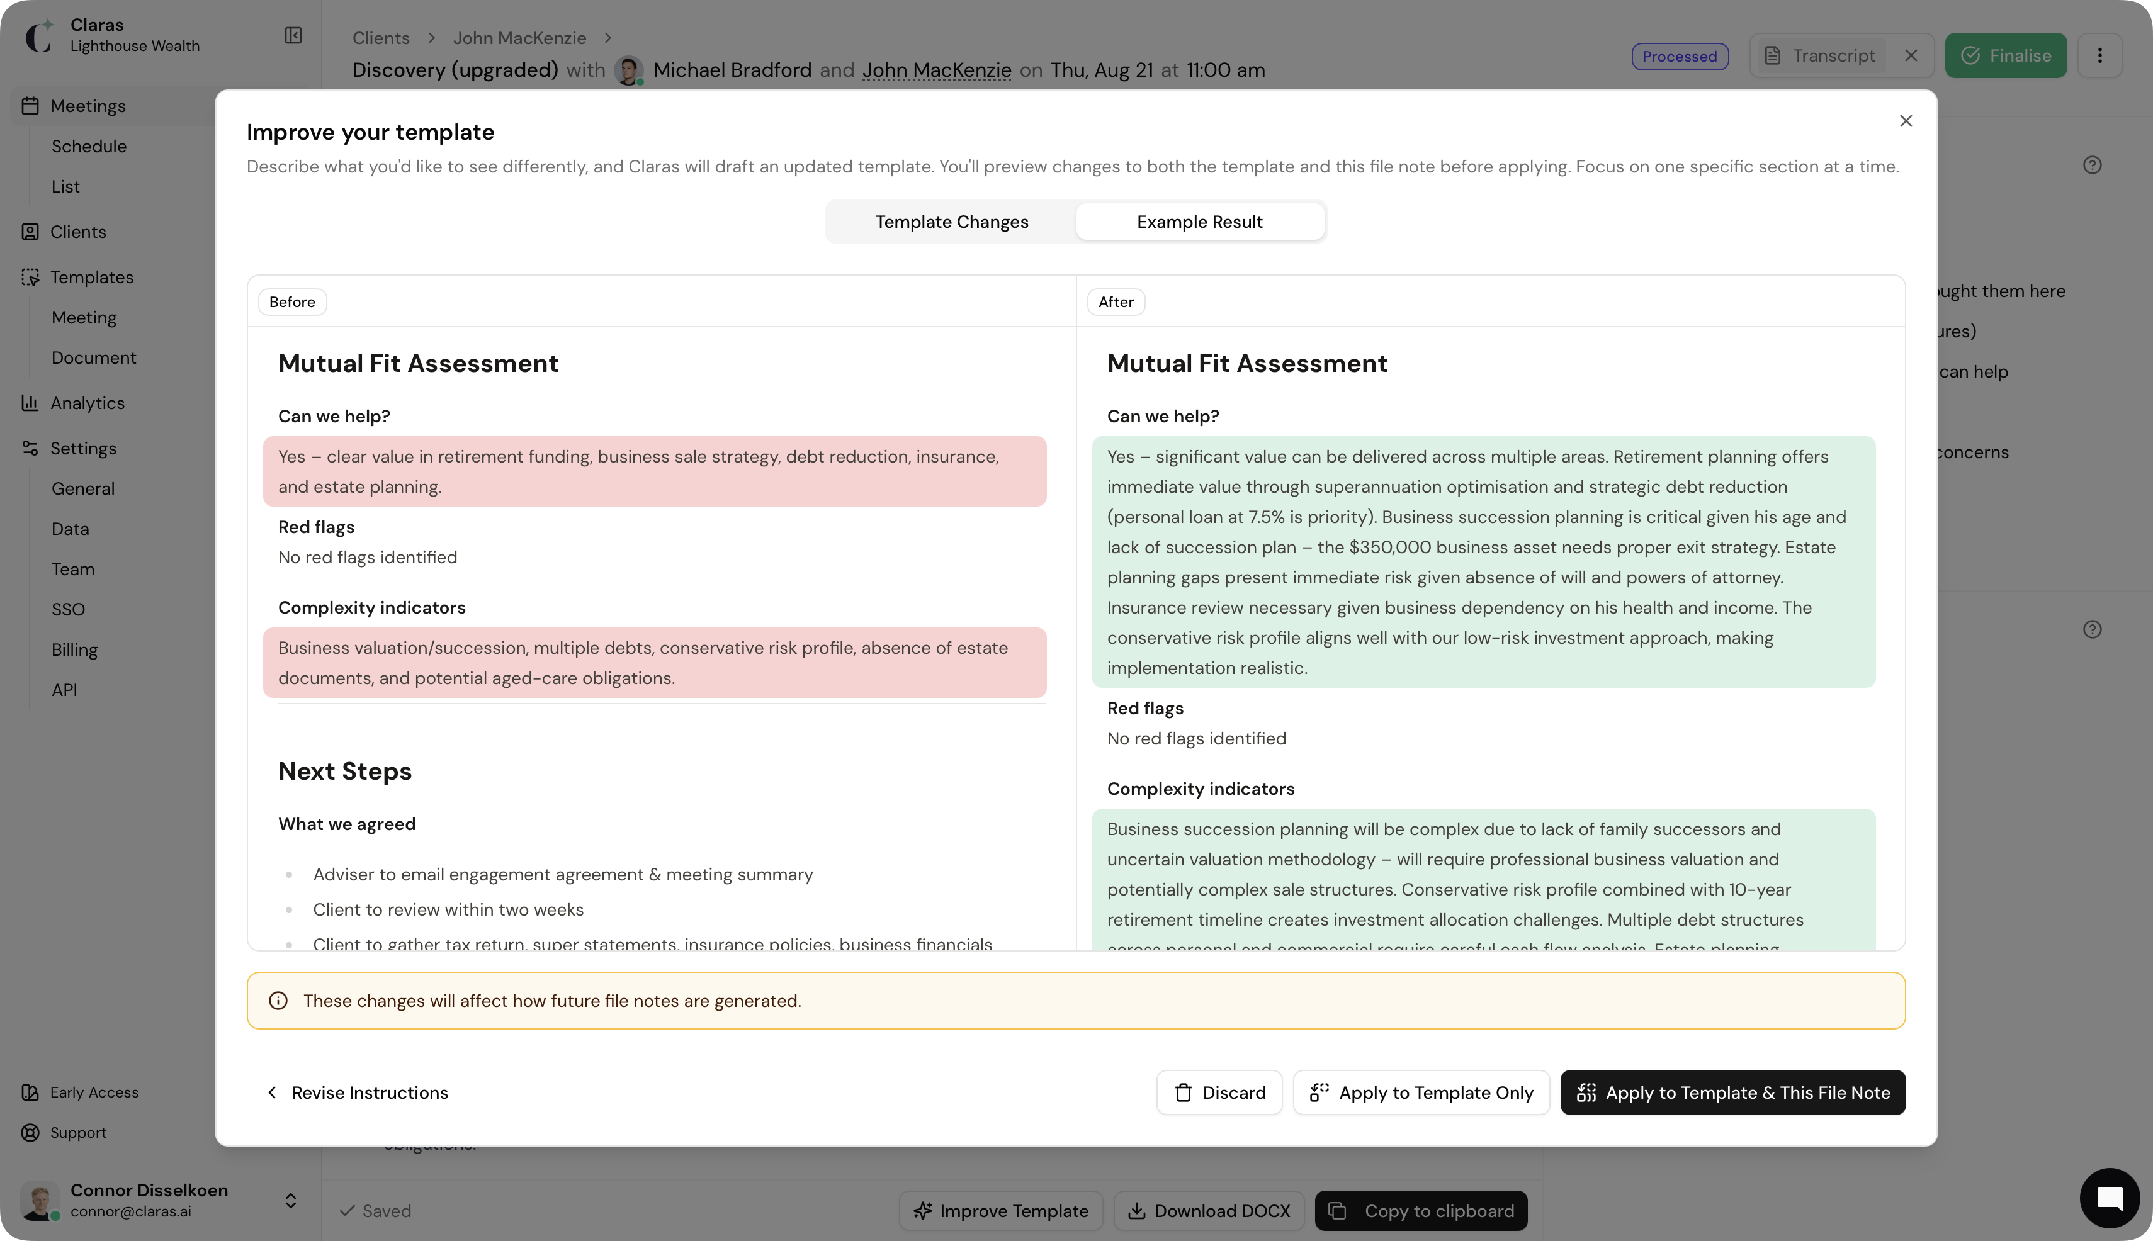The width and height of the screenshot is (2153, 1241).
Task: Collapse the sidebar panel icon
Action: click(293, 35)
